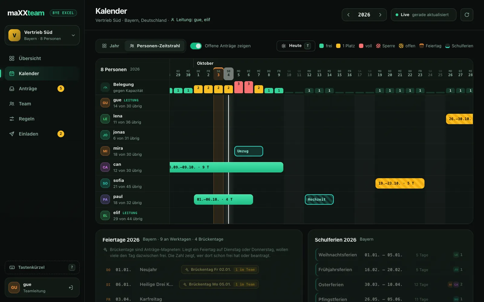Click can's 09.10. vacation bar
This screenshot has height=302, width=484.
[x=227, y=167]
